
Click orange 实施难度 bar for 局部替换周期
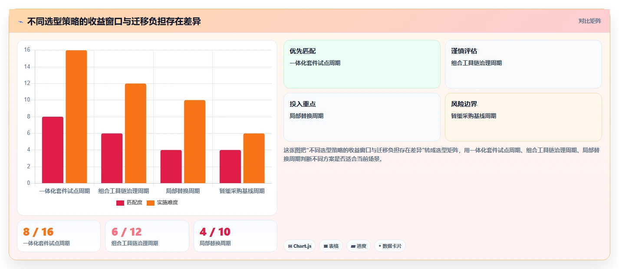click(195, 141)
